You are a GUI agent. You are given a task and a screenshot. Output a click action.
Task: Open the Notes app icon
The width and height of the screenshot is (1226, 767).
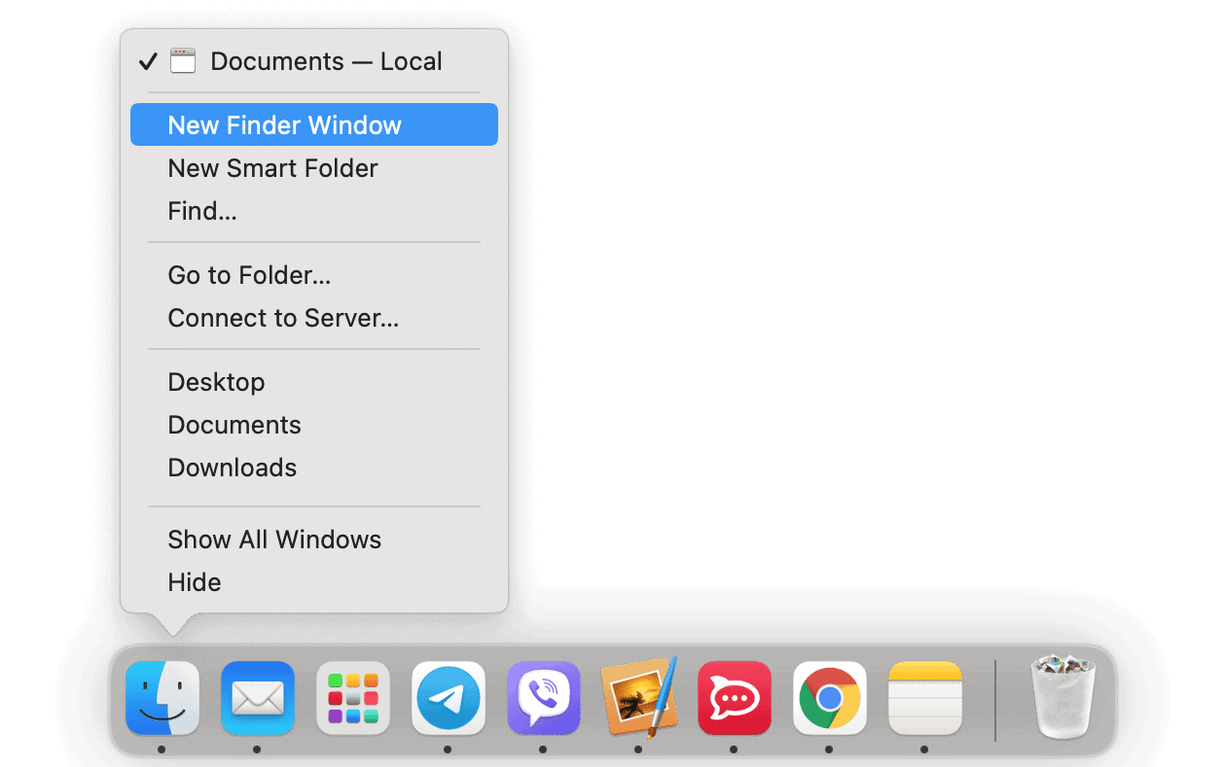tap(925, 698)
